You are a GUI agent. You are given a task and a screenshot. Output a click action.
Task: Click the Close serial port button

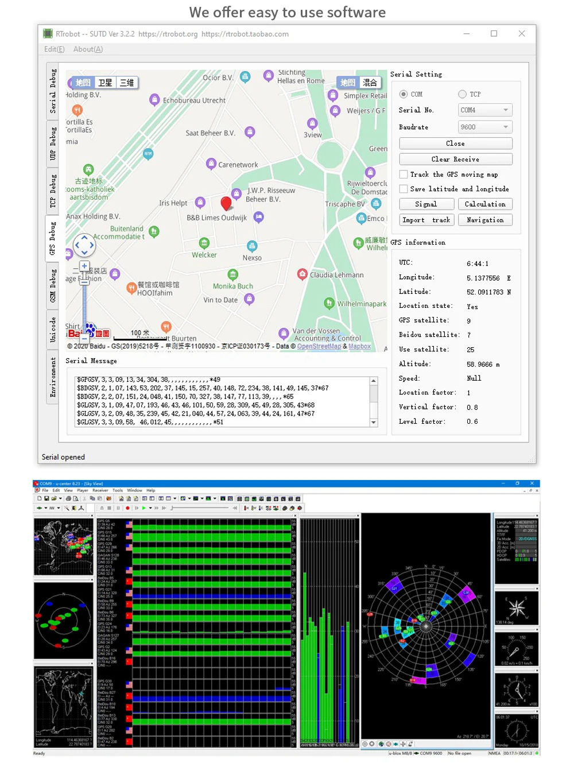pos(456,144)
